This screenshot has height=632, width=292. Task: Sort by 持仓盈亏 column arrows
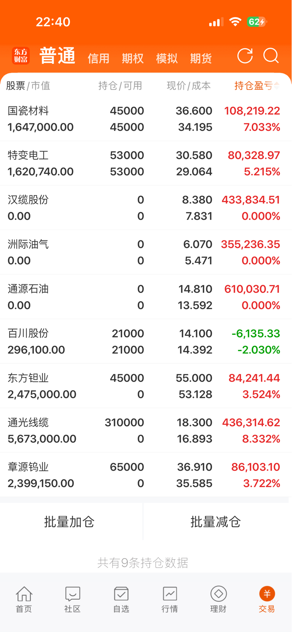click(277, 86)
